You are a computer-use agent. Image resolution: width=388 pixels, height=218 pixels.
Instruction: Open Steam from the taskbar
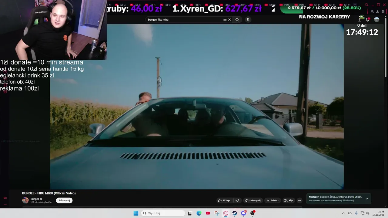pos(235,213)
